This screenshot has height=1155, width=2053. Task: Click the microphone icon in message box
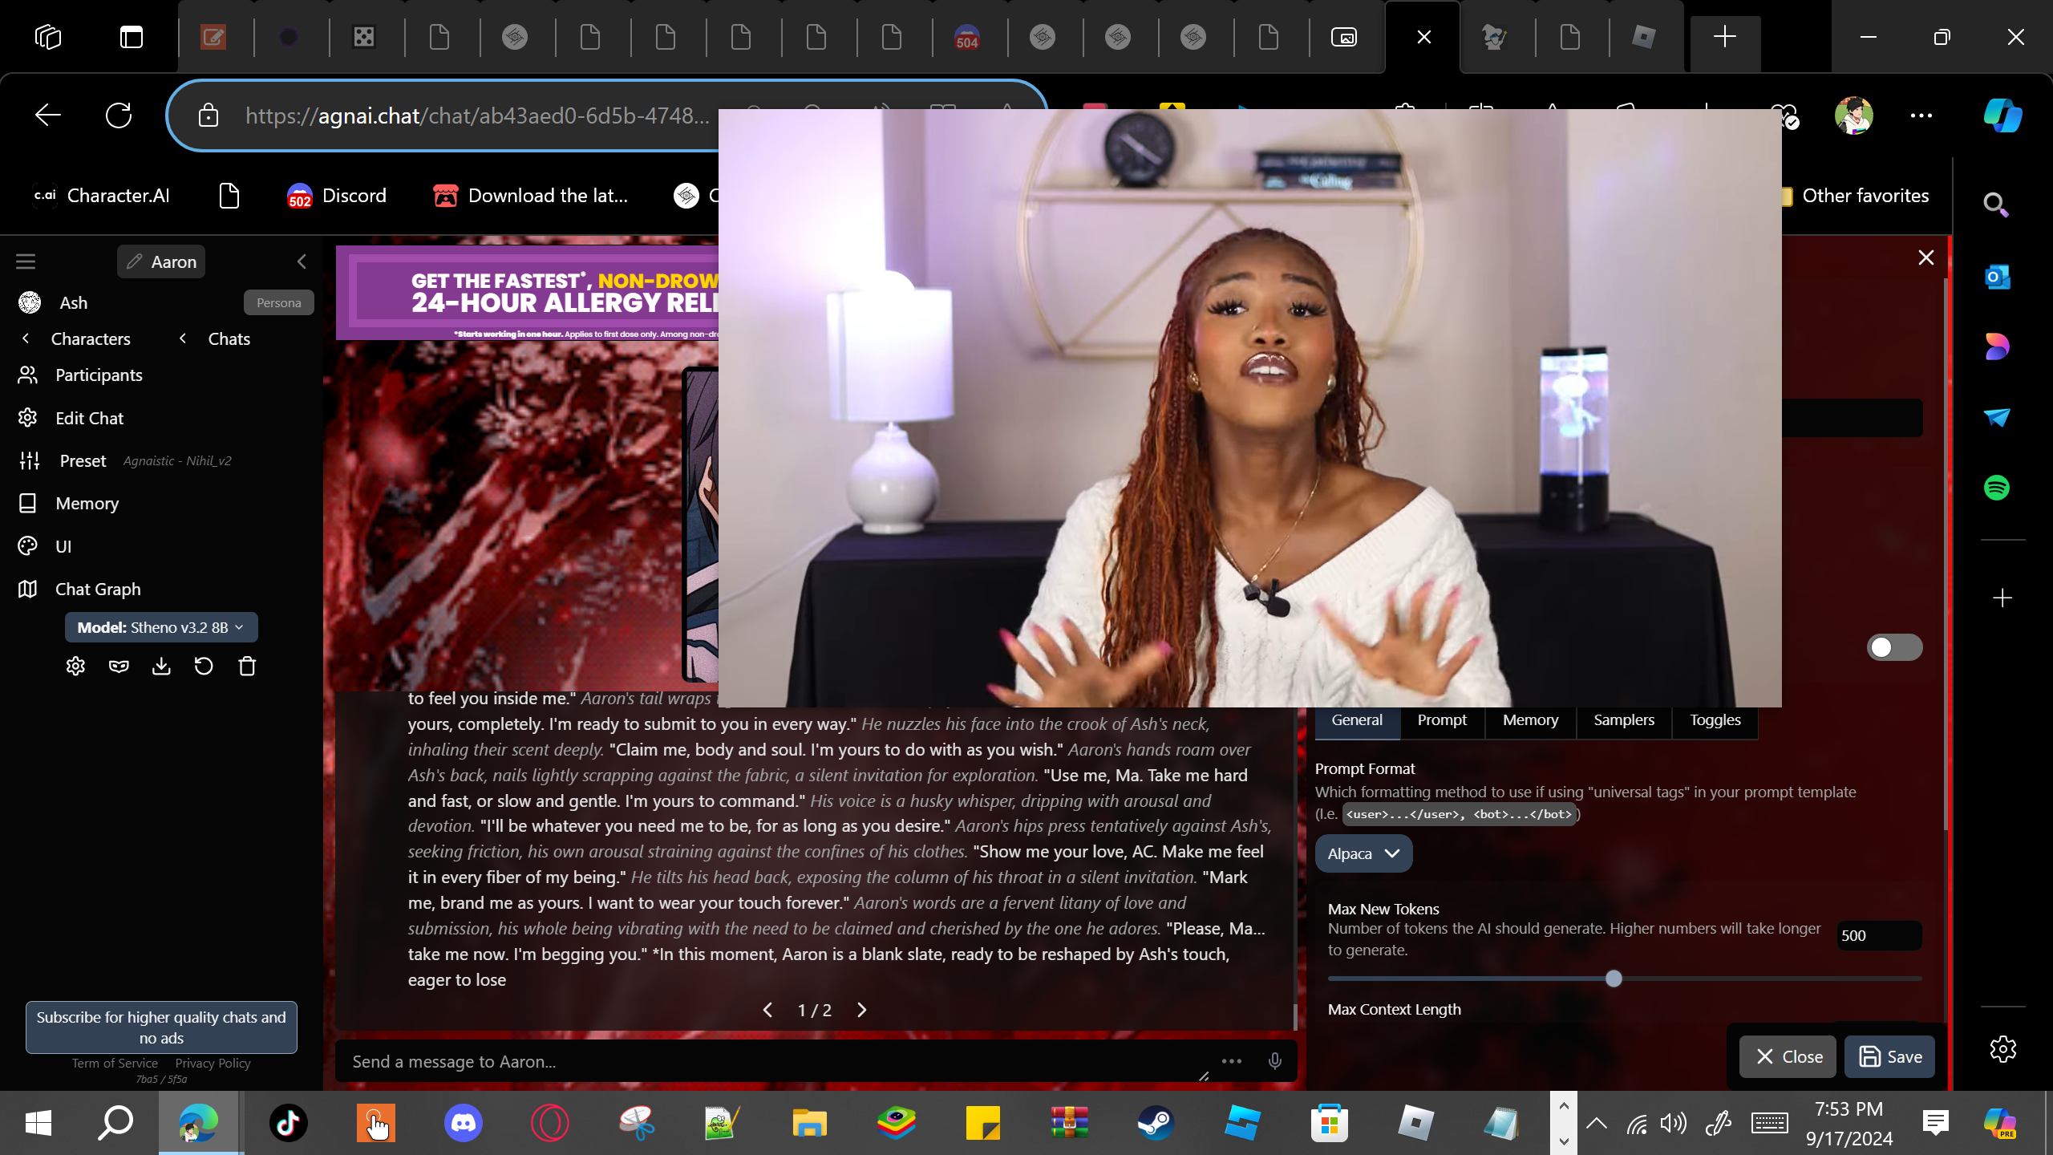click(x=1274, y=1061)
